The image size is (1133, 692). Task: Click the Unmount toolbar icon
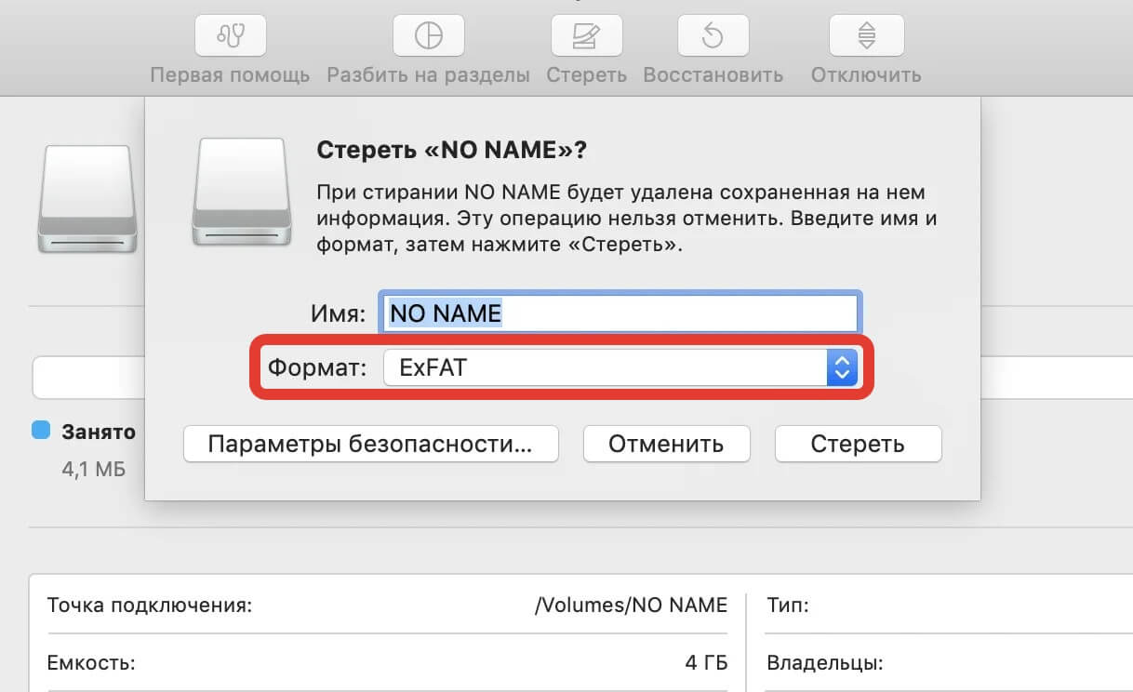tap(866, 36)
